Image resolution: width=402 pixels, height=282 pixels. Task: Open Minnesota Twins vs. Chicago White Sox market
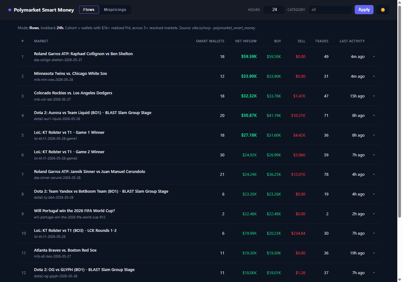coord(70,74)
